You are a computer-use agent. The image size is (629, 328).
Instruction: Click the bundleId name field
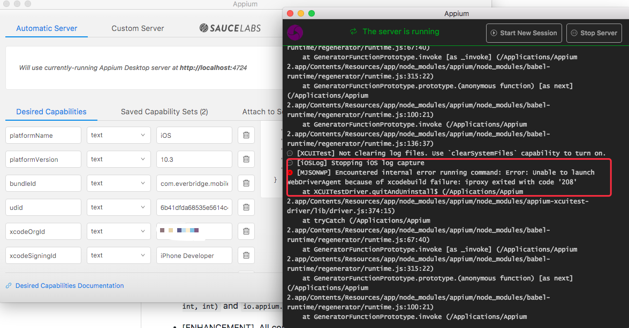pyautogui.click(x=43, y=183)
